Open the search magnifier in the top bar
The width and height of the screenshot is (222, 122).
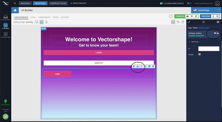pos(15,3)
